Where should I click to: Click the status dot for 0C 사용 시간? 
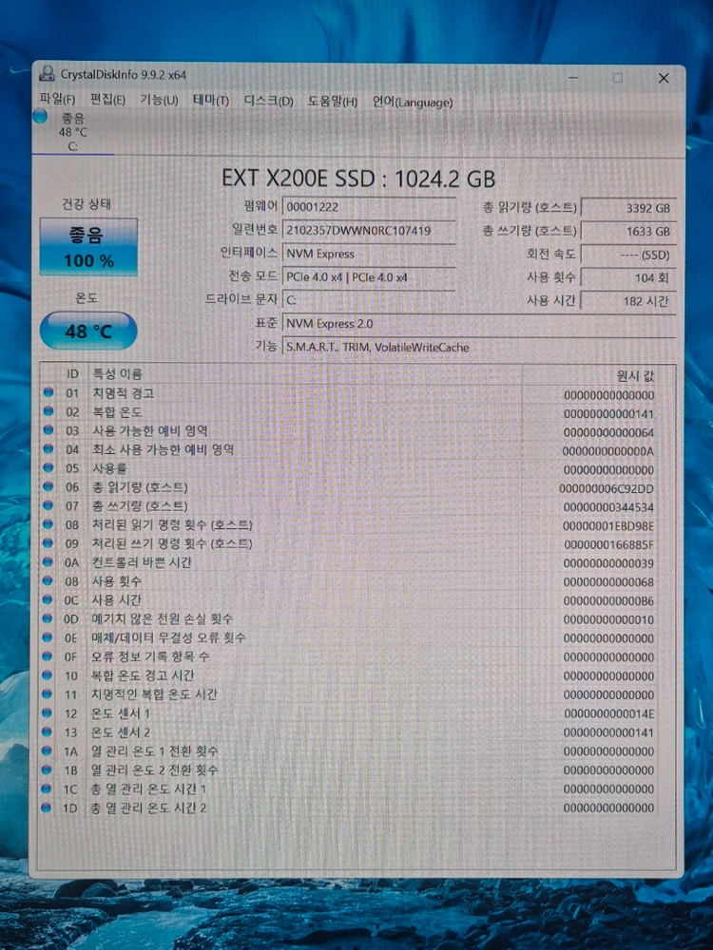48,599
